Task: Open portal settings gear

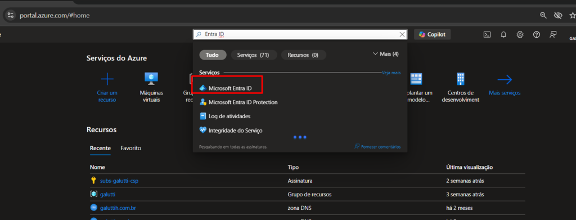Action: pyautogui.click(x=520, y=34)
